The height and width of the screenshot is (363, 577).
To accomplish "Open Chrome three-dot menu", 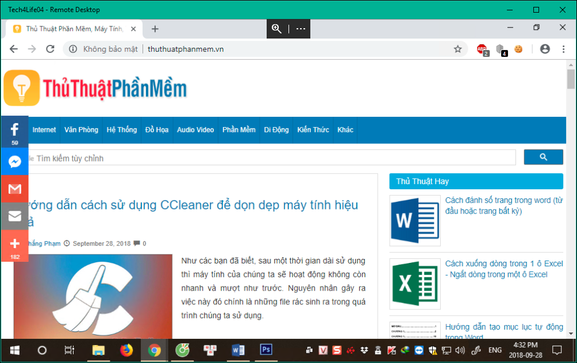I will point(563,49).
